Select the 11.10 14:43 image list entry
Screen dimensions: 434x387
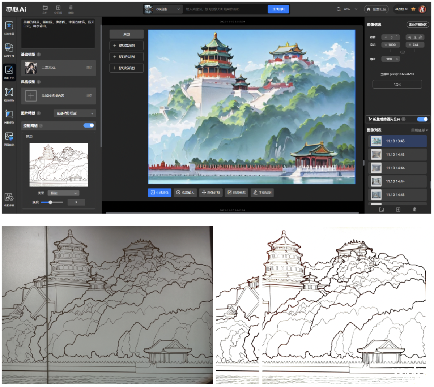point(397,155)
